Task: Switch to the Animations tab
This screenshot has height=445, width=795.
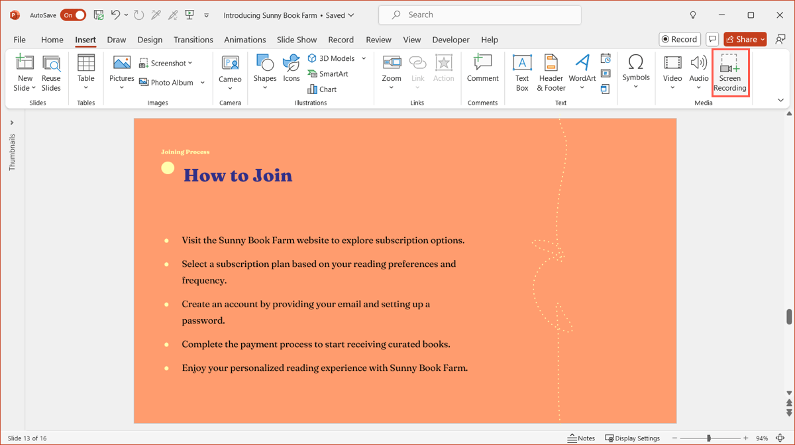Action: [244, 40]
